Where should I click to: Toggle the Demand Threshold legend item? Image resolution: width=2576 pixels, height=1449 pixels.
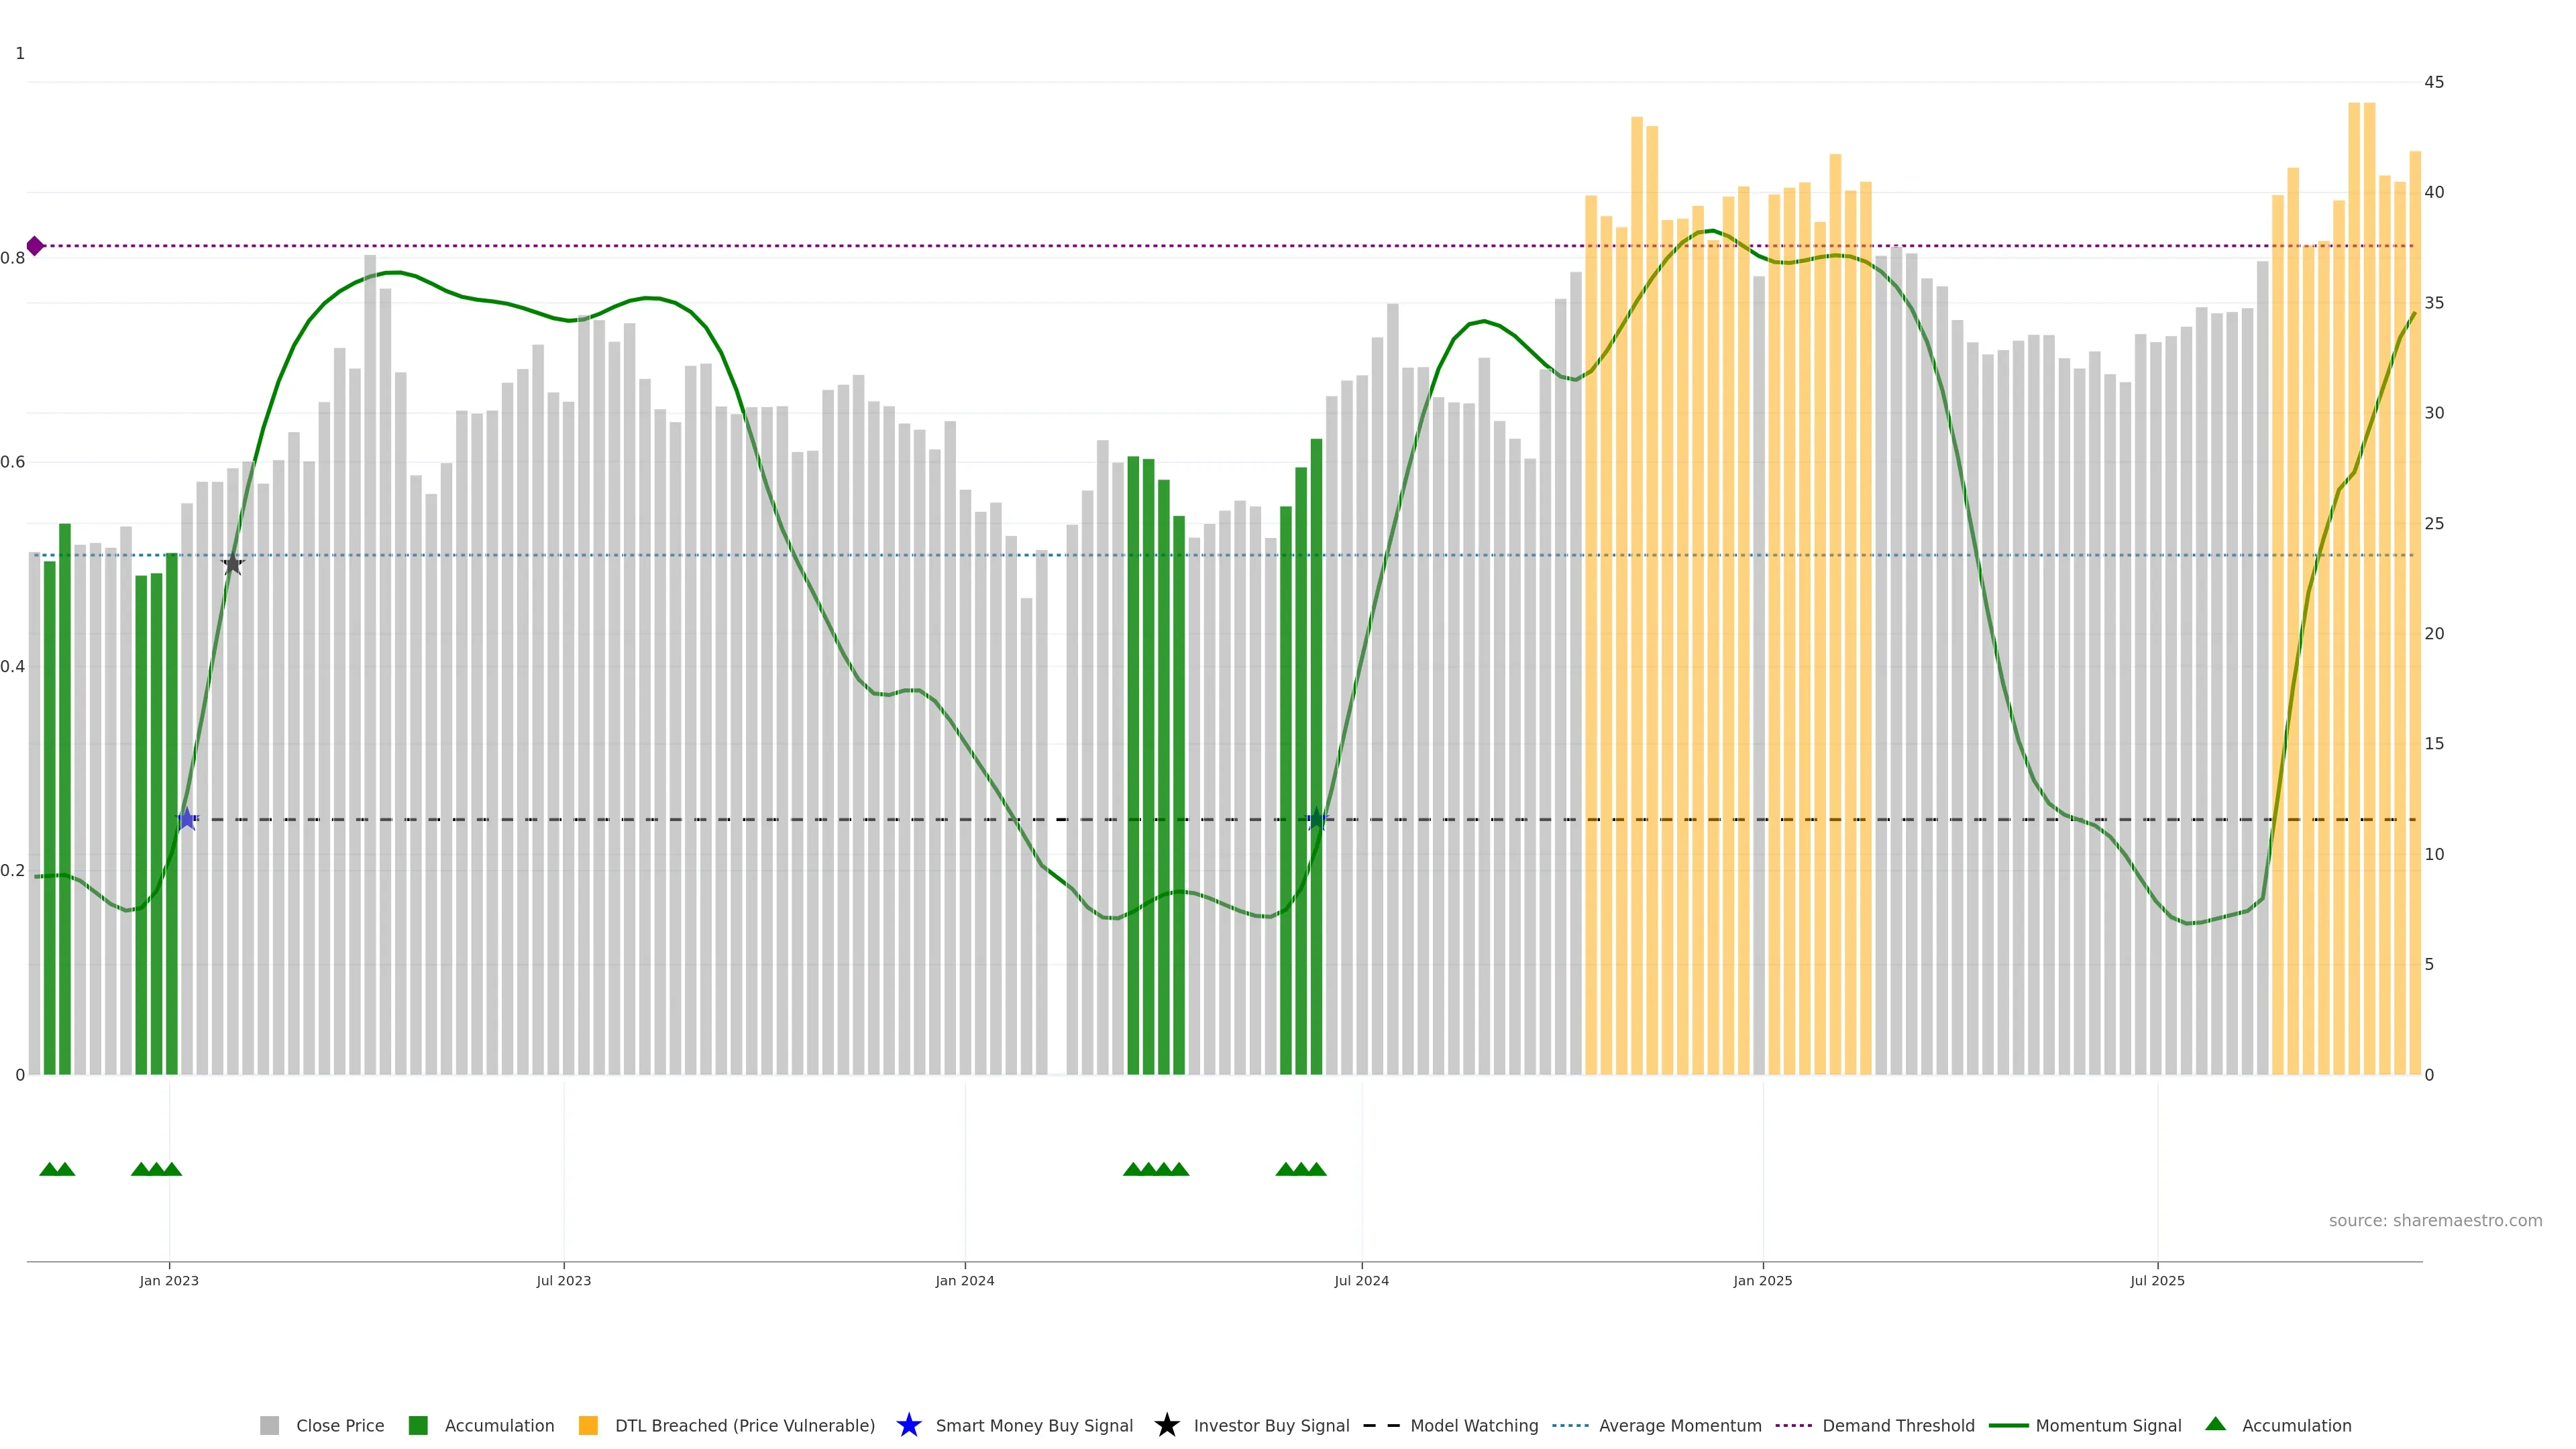click(1897, 1425)
